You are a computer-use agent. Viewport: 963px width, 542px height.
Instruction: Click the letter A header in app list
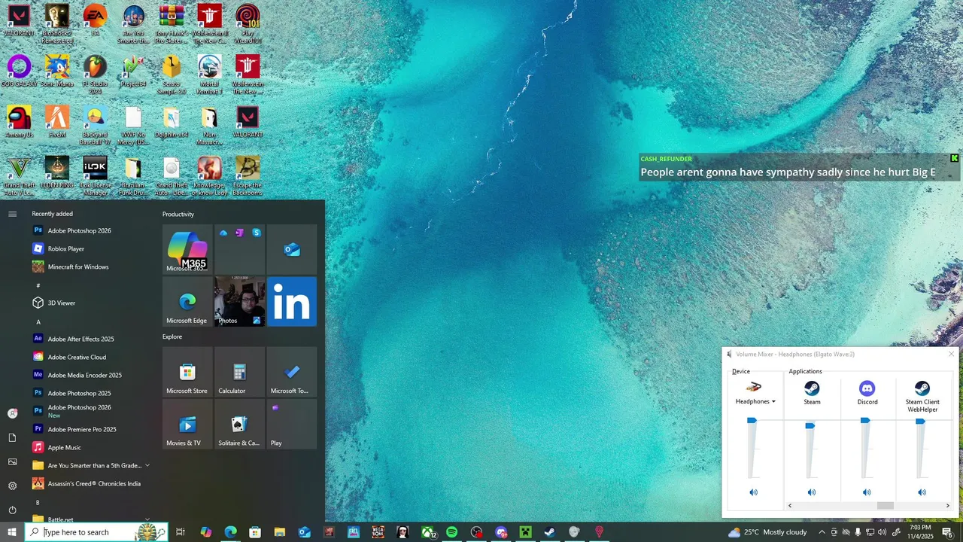coord(38,321)
